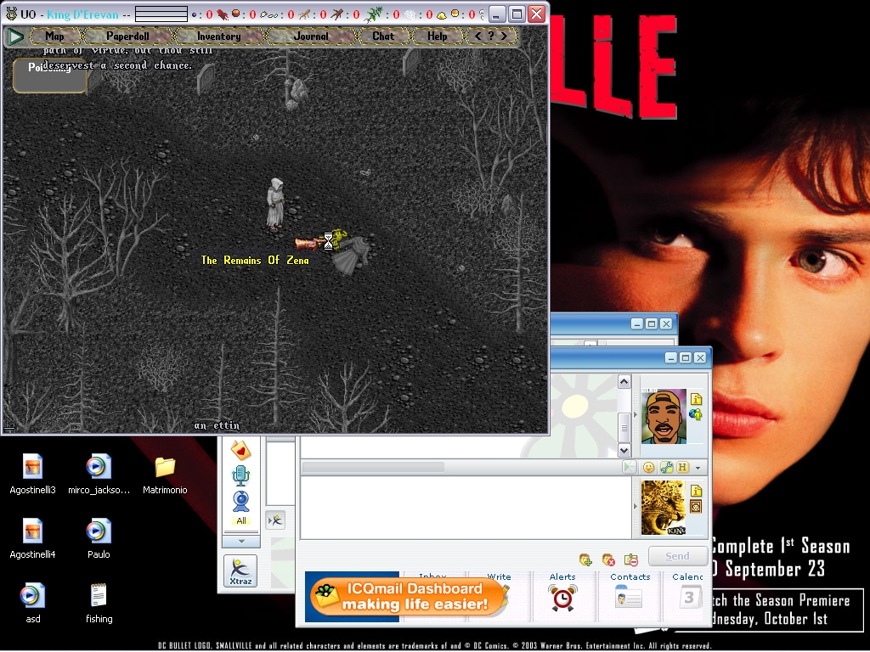This screenshot has height=652, width=870.
Task: Expand ICQ sidebar with the down arrow
Action: pyautogui.click(x=240, y=541)
